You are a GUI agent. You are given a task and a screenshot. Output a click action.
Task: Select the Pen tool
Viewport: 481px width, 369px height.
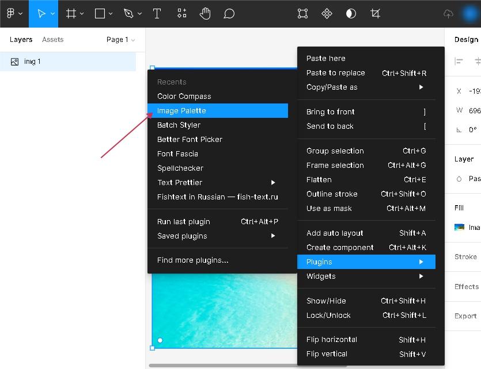point(128,14)
